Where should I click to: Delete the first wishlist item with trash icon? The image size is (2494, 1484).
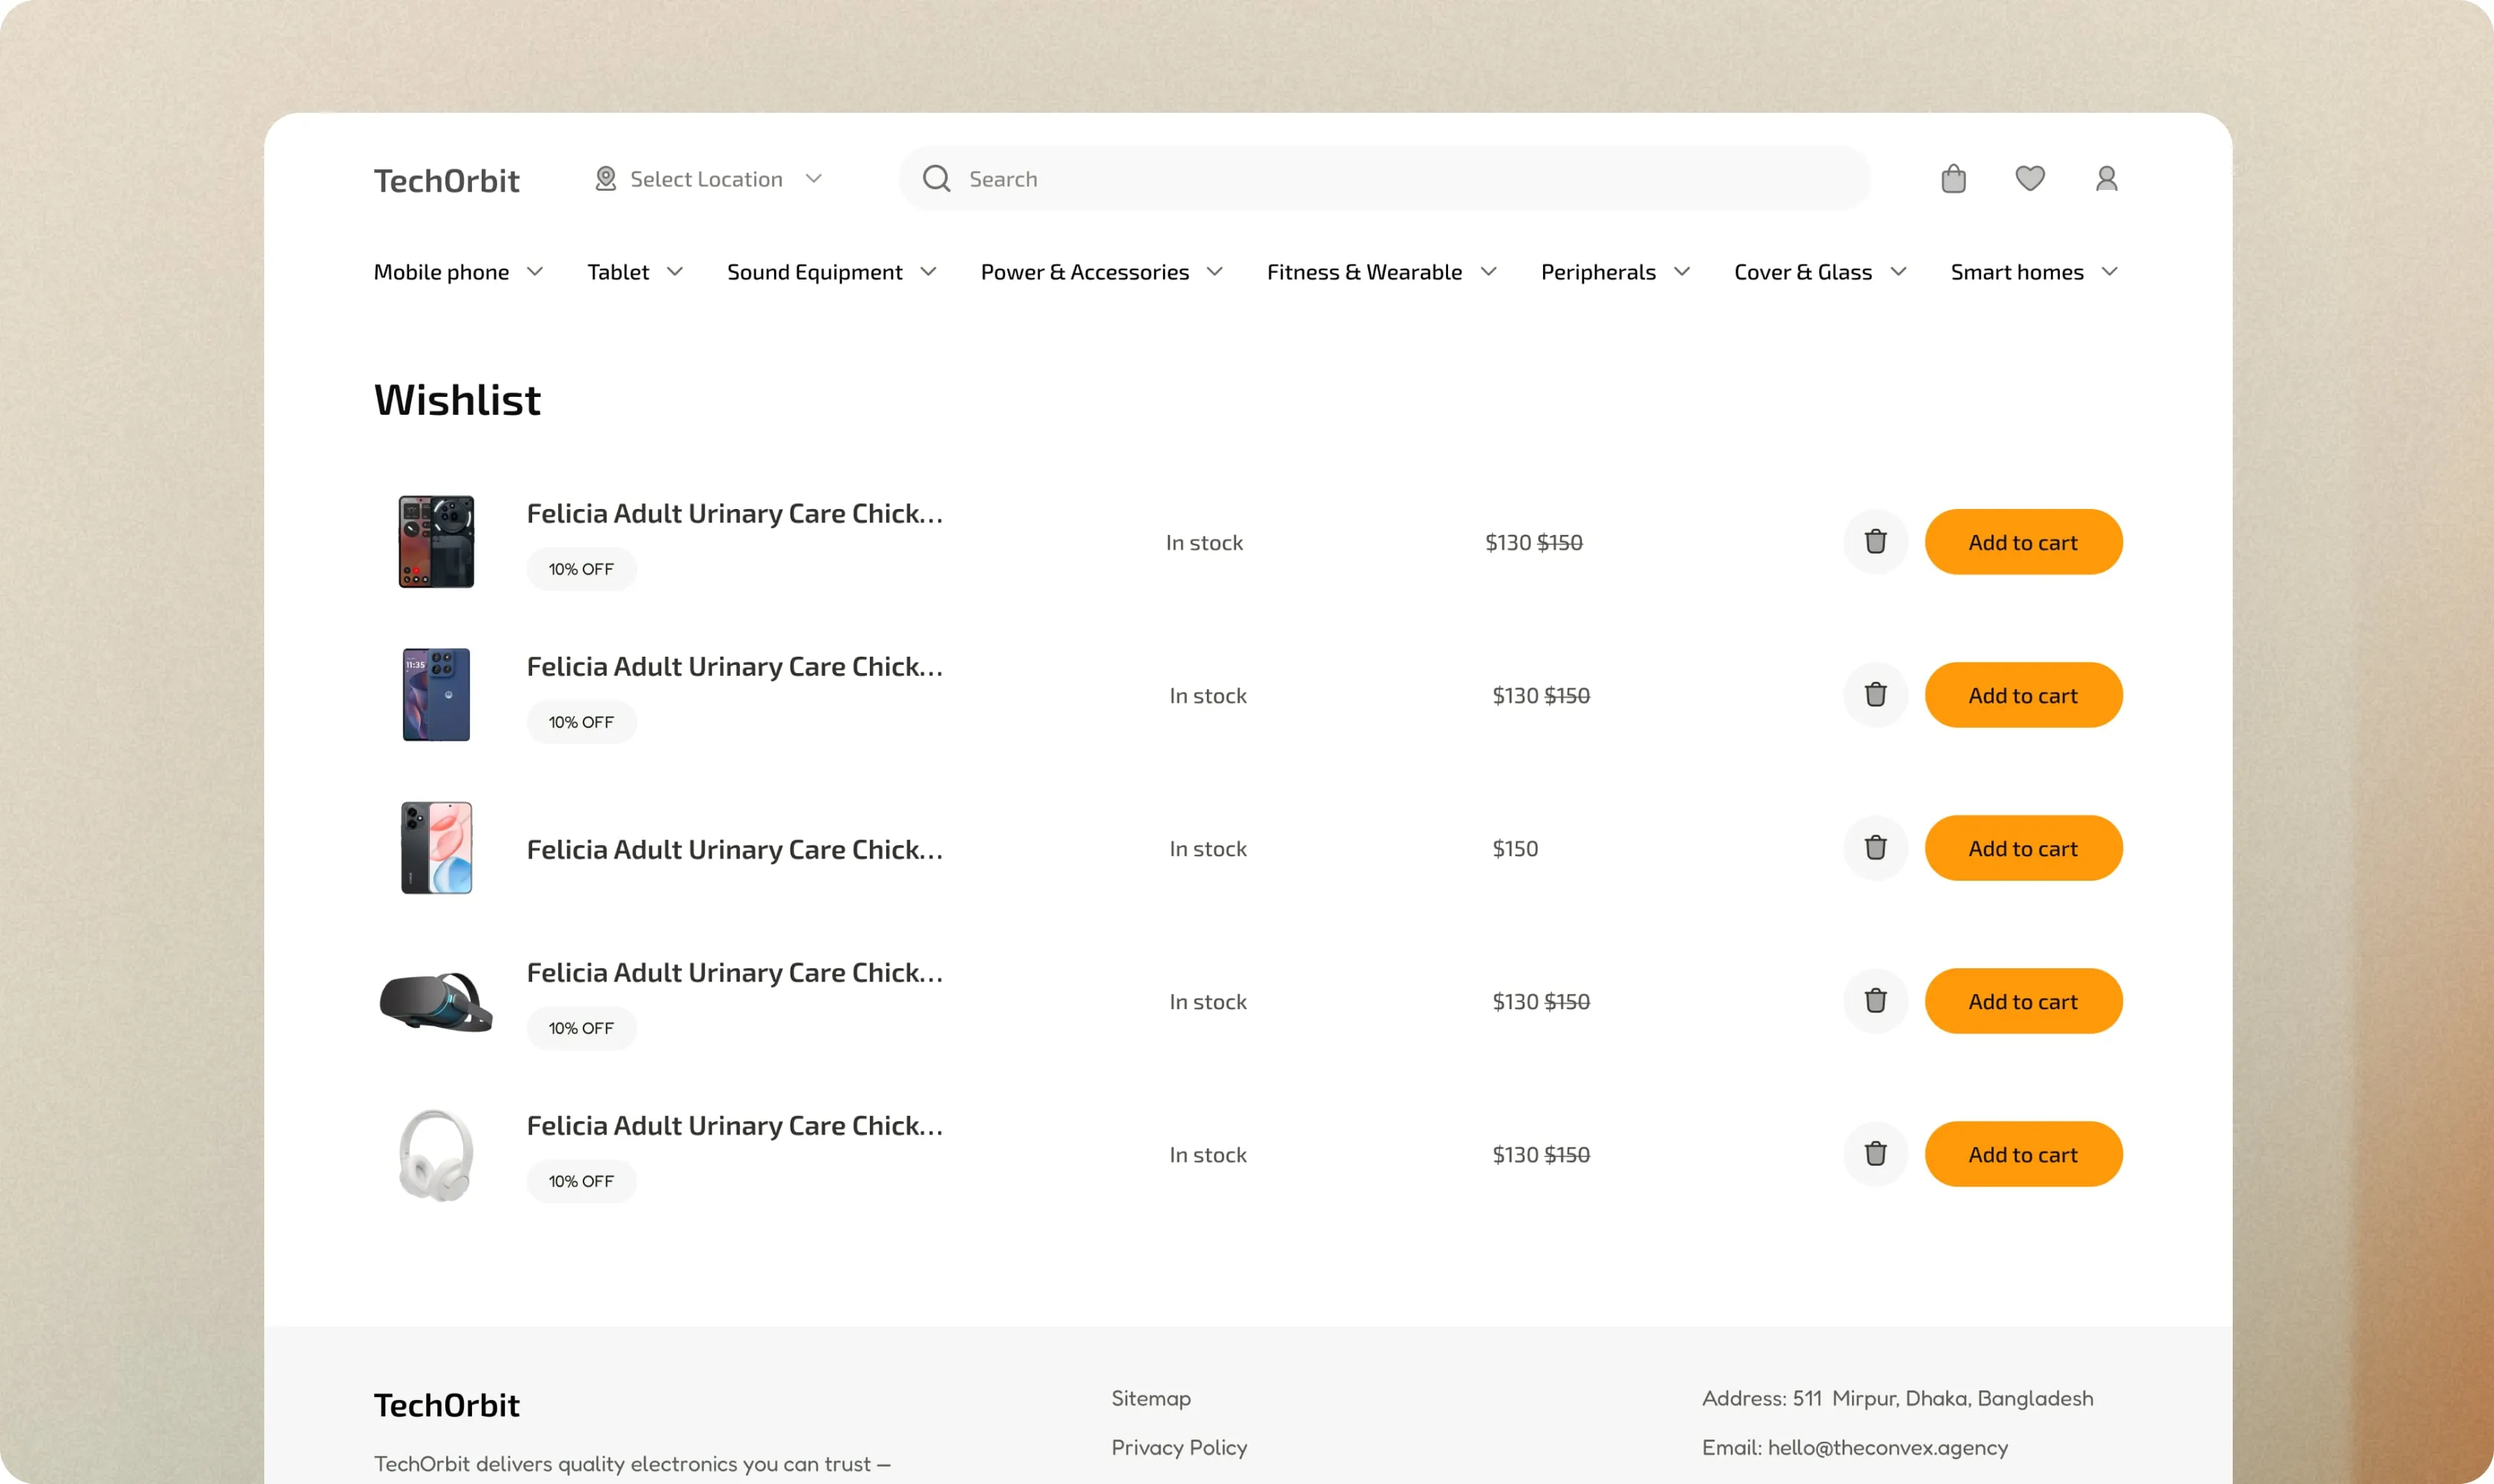click(x=1875, y=542)
